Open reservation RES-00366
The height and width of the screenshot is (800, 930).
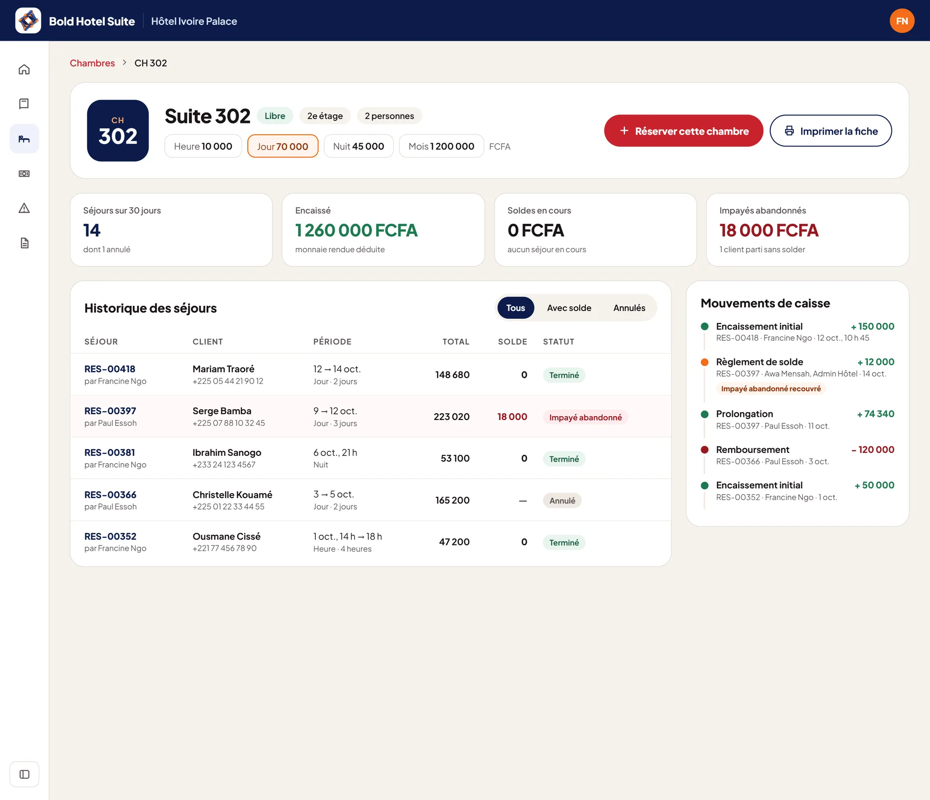pyautogui.click(x=110, y=495)
